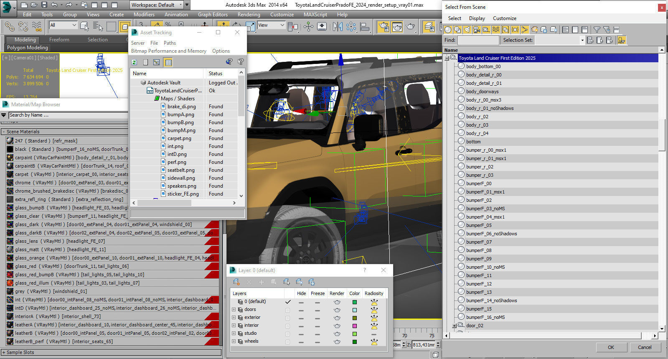This screenshot has width=668, height=359.
Task: Click the Open File folder icon
Action: [34, 5]
